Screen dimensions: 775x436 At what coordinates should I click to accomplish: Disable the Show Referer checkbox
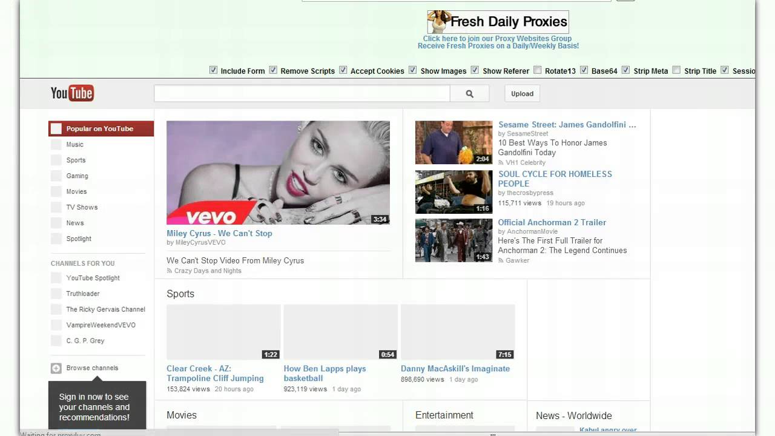[475, 70]
